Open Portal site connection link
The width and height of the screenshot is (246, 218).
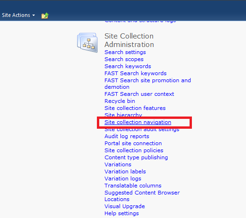[x=133, y=143]
